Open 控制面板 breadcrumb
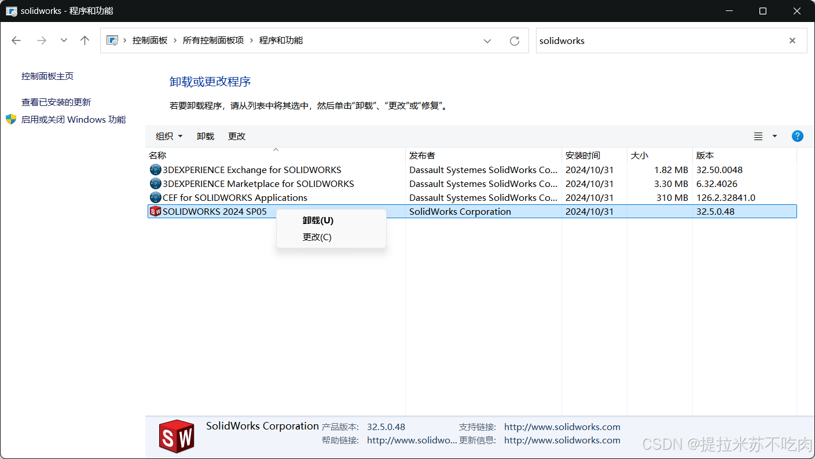Image resolution: width=815 pixels, height=459 pixels. 150,41
